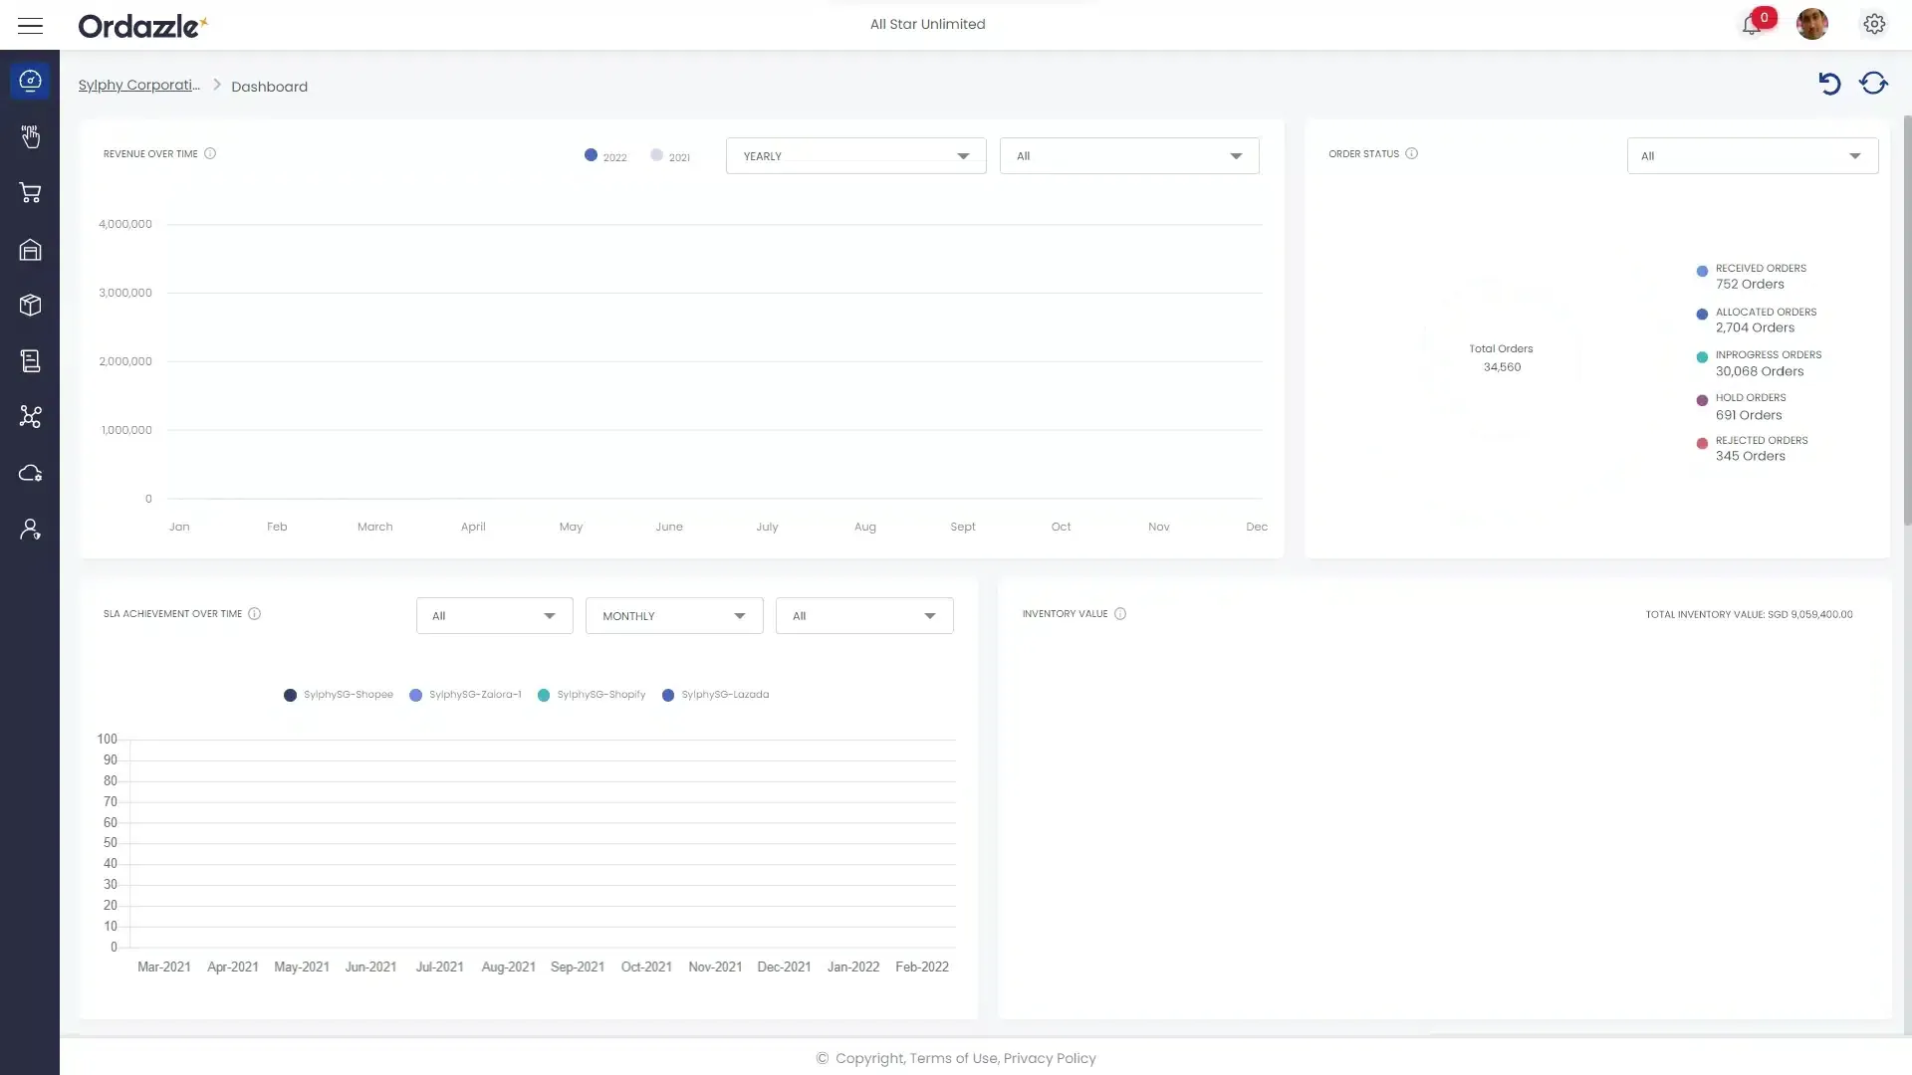
Task: Open the invoices list icon in the sidebar
Action: (30, 360)
